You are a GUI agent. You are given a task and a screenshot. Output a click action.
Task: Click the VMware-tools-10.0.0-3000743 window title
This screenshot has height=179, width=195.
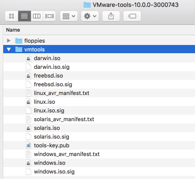[x=135, y=5]
